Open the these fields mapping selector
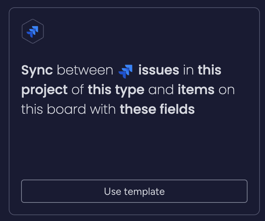265x221 pixels. pos(157,109)
